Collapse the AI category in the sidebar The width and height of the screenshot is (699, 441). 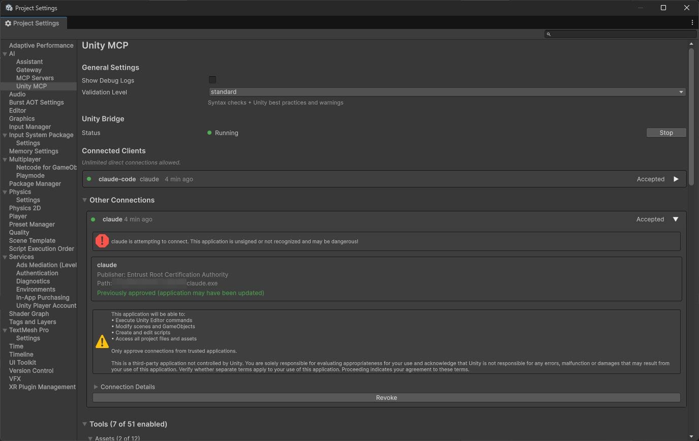5,54
